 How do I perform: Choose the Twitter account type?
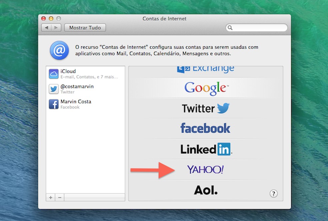coord(206,108)
